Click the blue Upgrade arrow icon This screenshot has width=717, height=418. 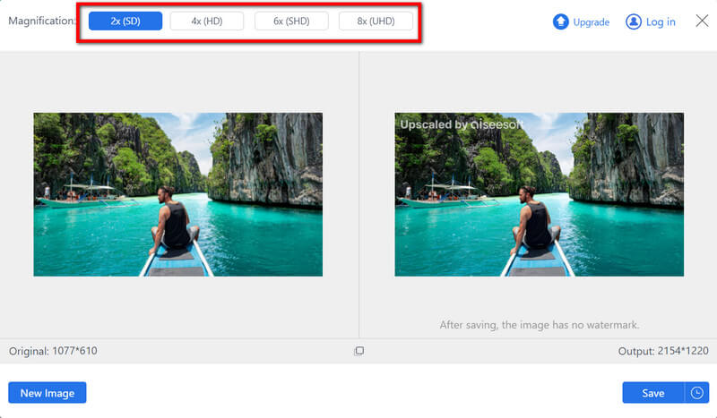click(561, 21)
